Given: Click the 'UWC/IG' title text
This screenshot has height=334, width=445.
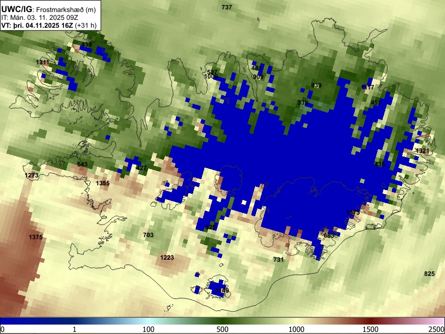Looking at the screenshot, I should point(16,9).
